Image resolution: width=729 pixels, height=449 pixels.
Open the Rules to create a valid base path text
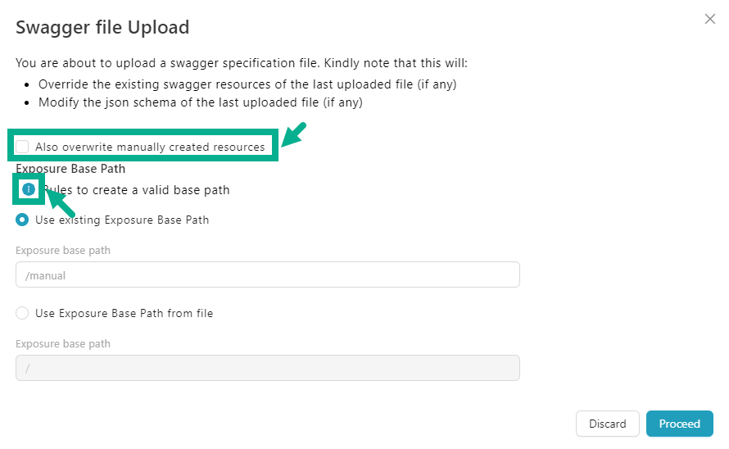tap(139, 190)
